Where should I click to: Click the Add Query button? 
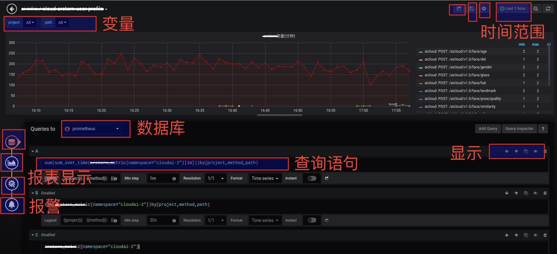[x=488, y=129]
